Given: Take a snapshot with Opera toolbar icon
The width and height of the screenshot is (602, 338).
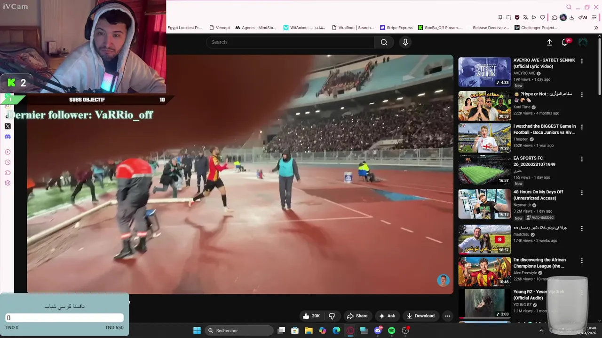Looking at the screenshot, I should pyautogui.click(x=508, y=17).
